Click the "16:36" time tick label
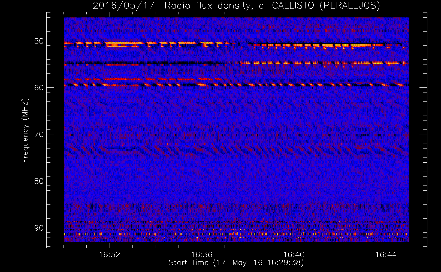Image resolution: width=441 pixels, height=272 pixels. [x=202, y=255]
